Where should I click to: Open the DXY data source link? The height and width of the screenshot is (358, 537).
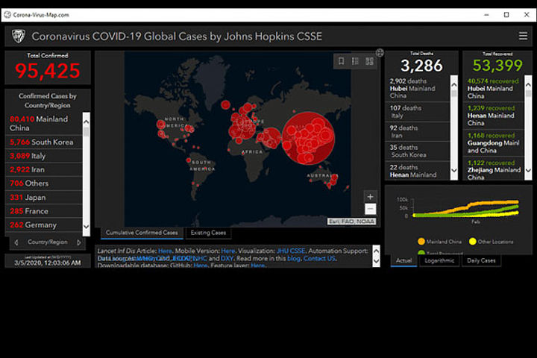(x=227, y=259)
